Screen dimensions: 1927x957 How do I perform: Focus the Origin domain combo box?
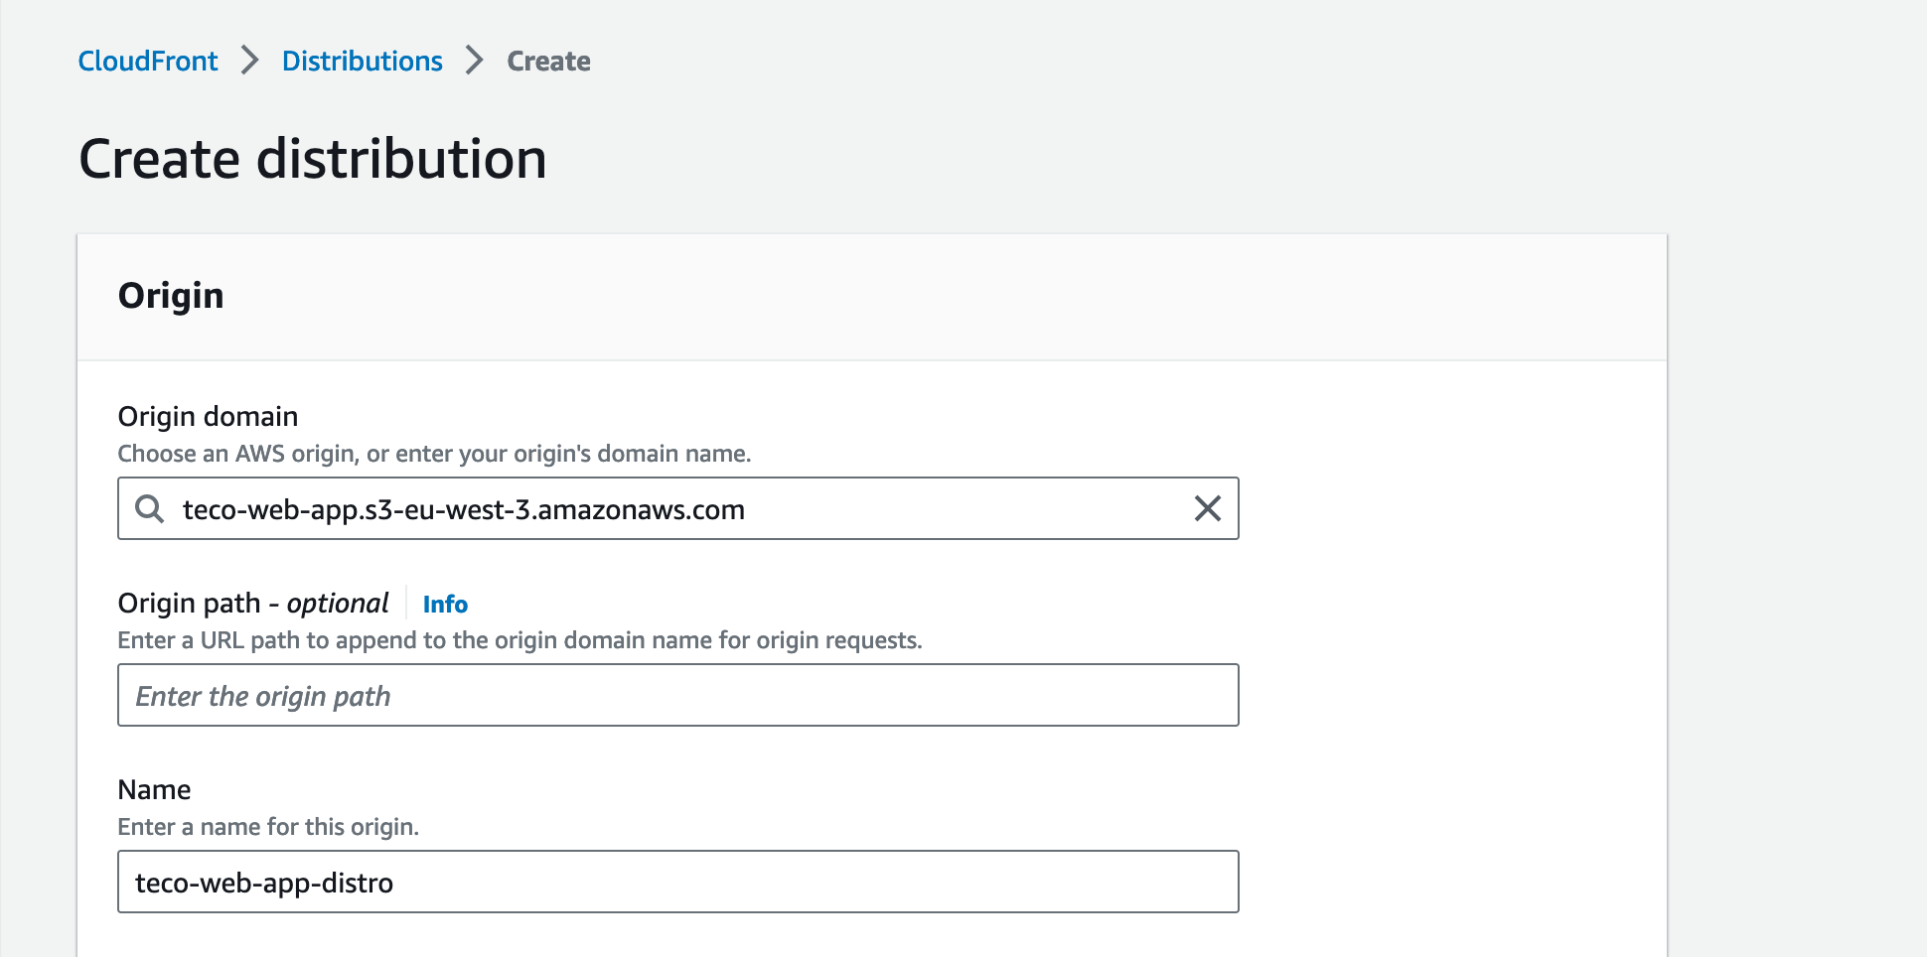[675, 509]
